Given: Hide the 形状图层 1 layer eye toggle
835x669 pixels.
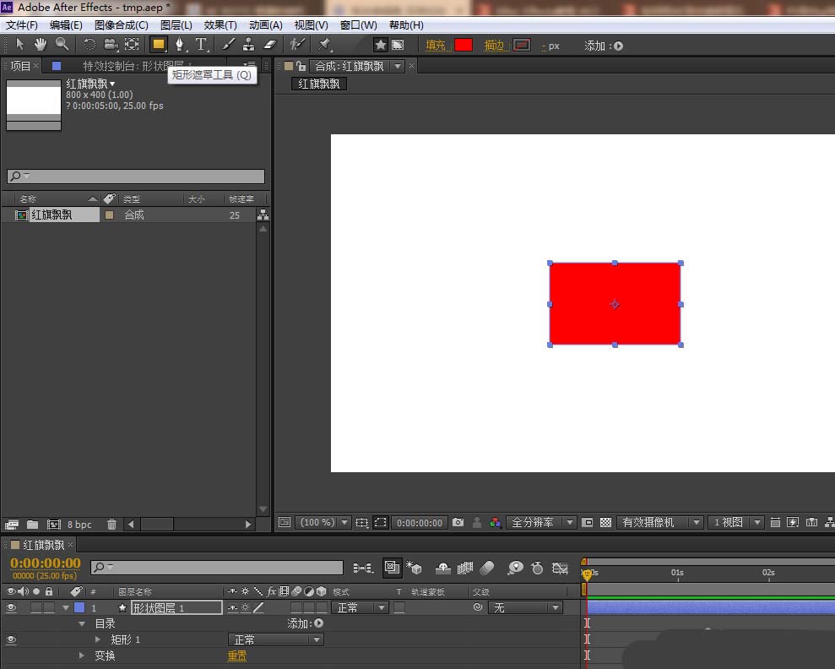Looking at the screenshot, I should click(x=11, y=607).
